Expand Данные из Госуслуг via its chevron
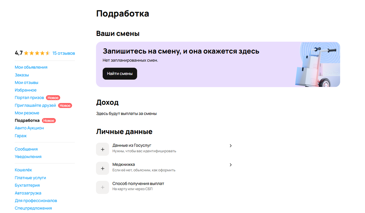The width and height of the screenshot is (365, 213). [x=231, y=145]
